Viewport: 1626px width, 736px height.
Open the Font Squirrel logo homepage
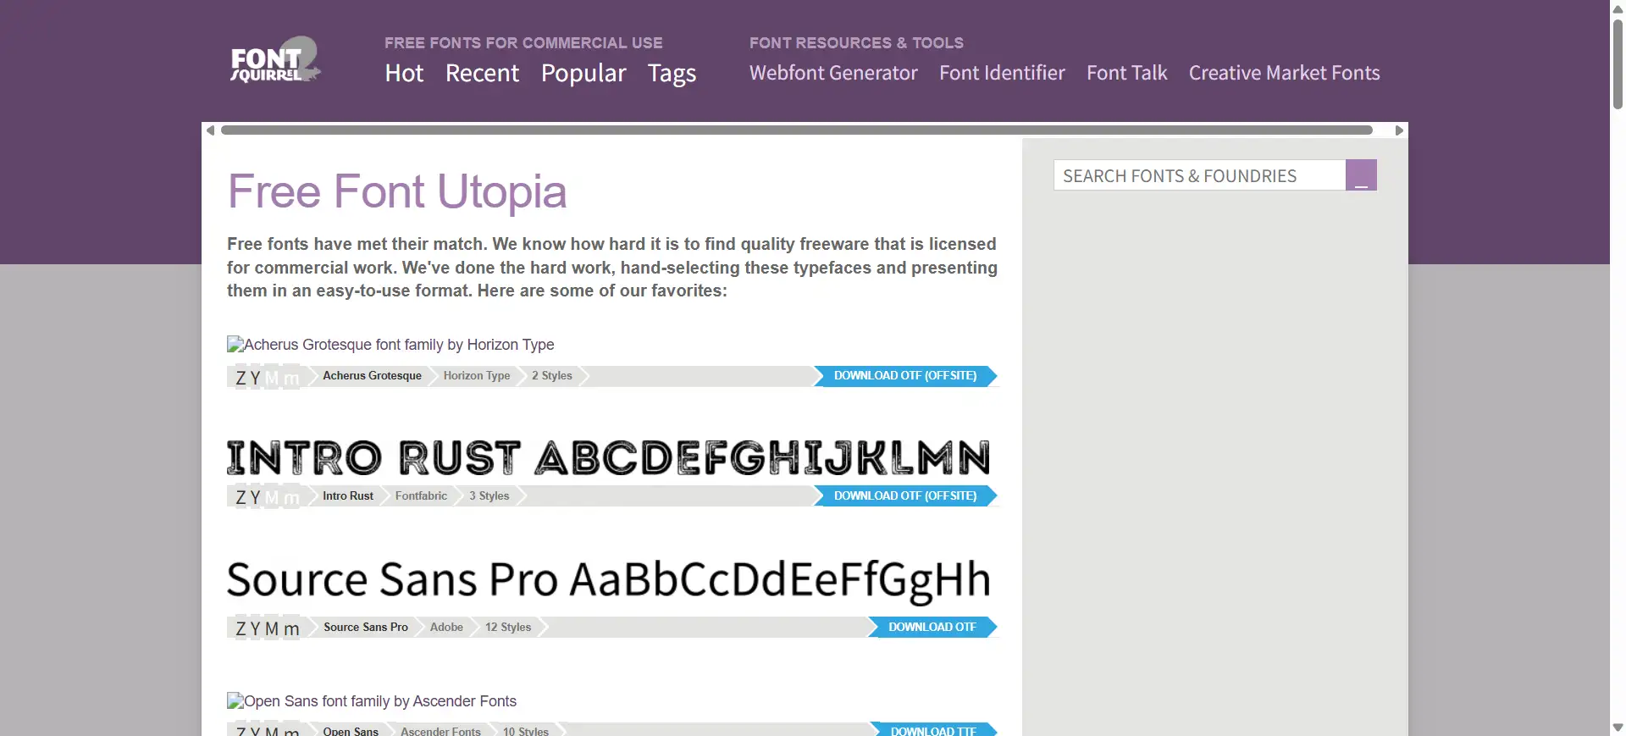[x=275, y=59]
